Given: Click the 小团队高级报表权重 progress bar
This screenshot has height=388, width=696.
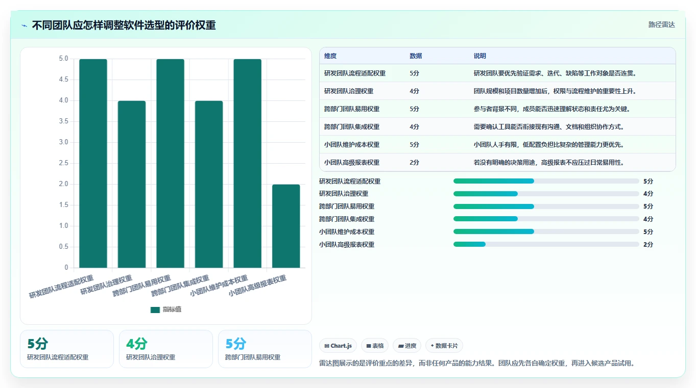Looking at the screenshot, I should [546, 244].
